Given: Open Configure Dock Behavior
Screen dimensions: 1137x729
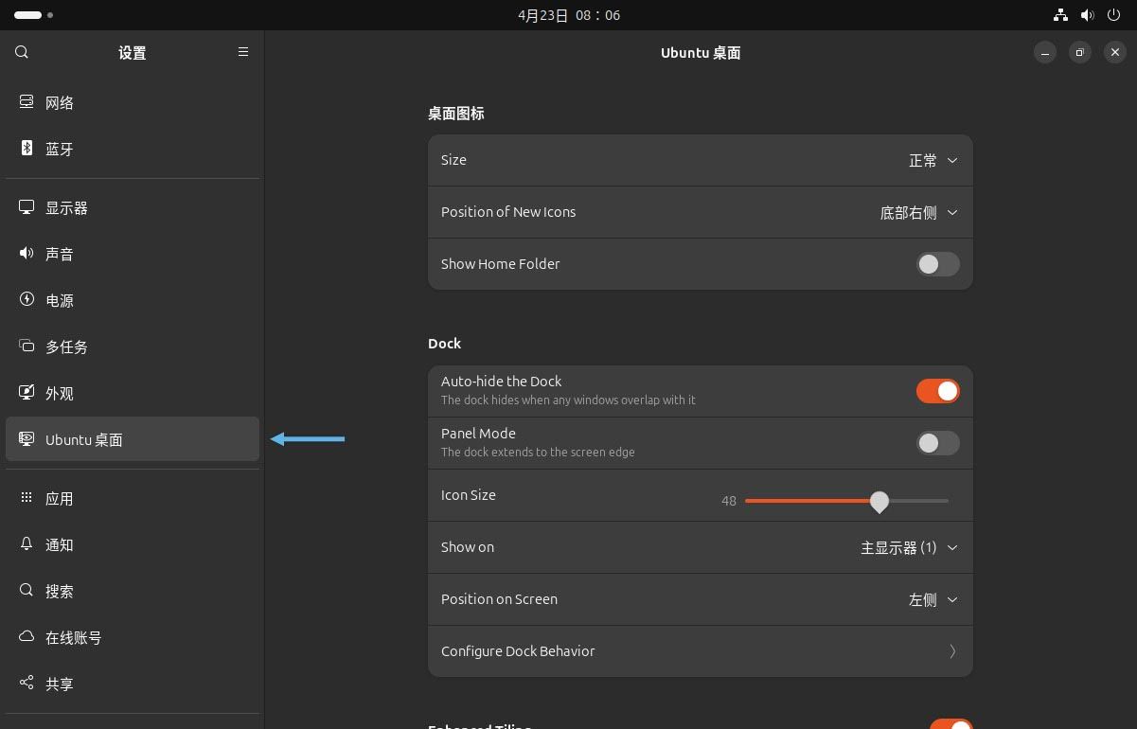Looking at the screenshot, I should [x=700, y=651].
